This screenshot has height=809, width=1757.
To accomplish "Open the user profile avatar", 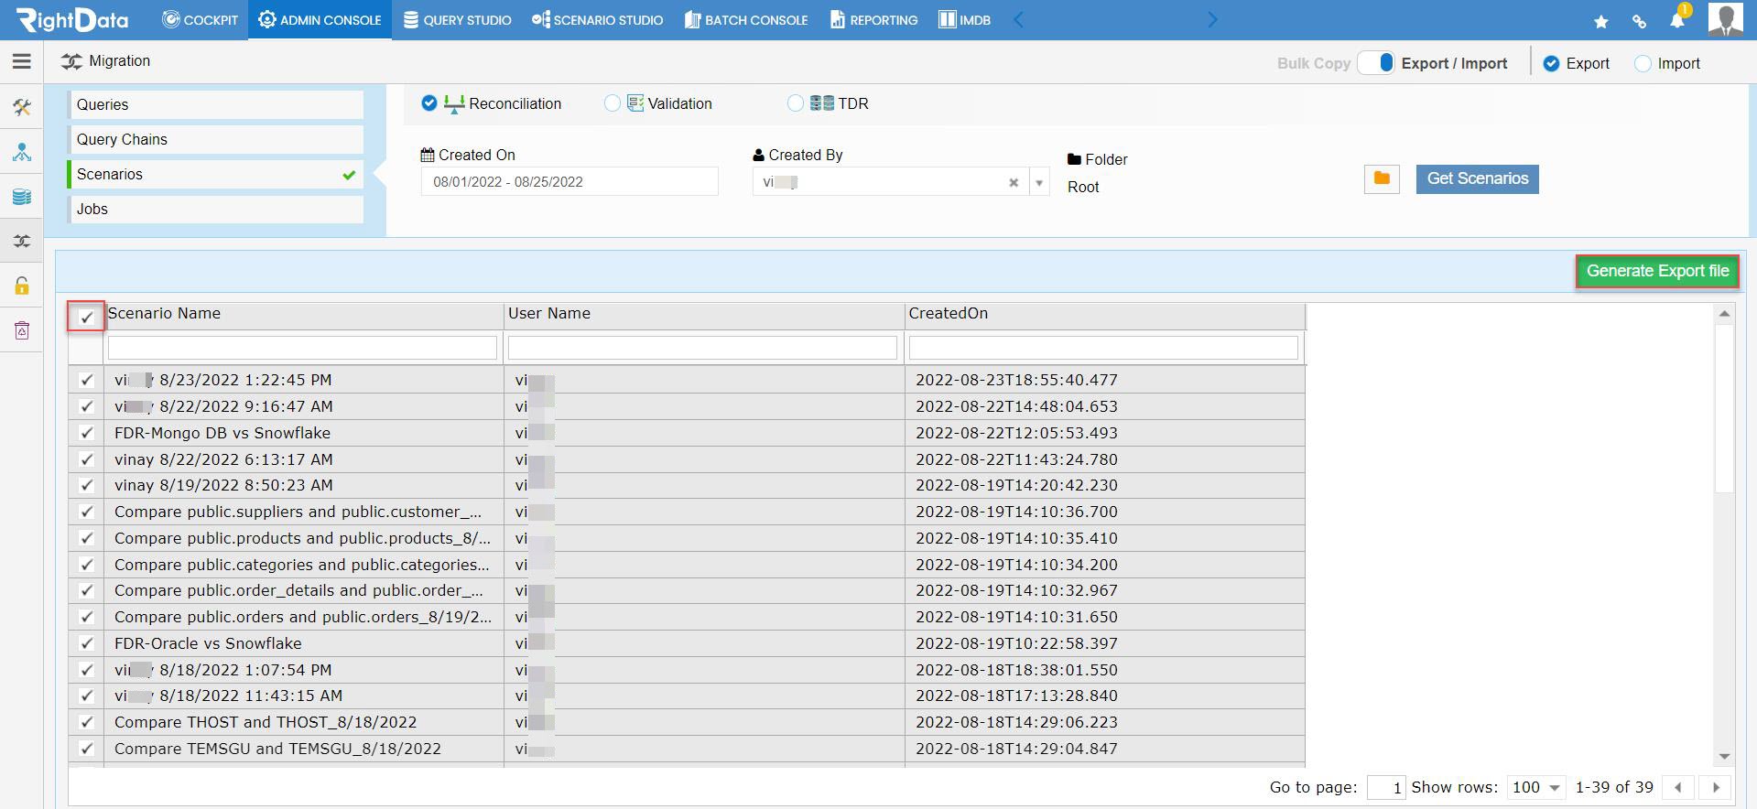I will tap(1726, 19).
